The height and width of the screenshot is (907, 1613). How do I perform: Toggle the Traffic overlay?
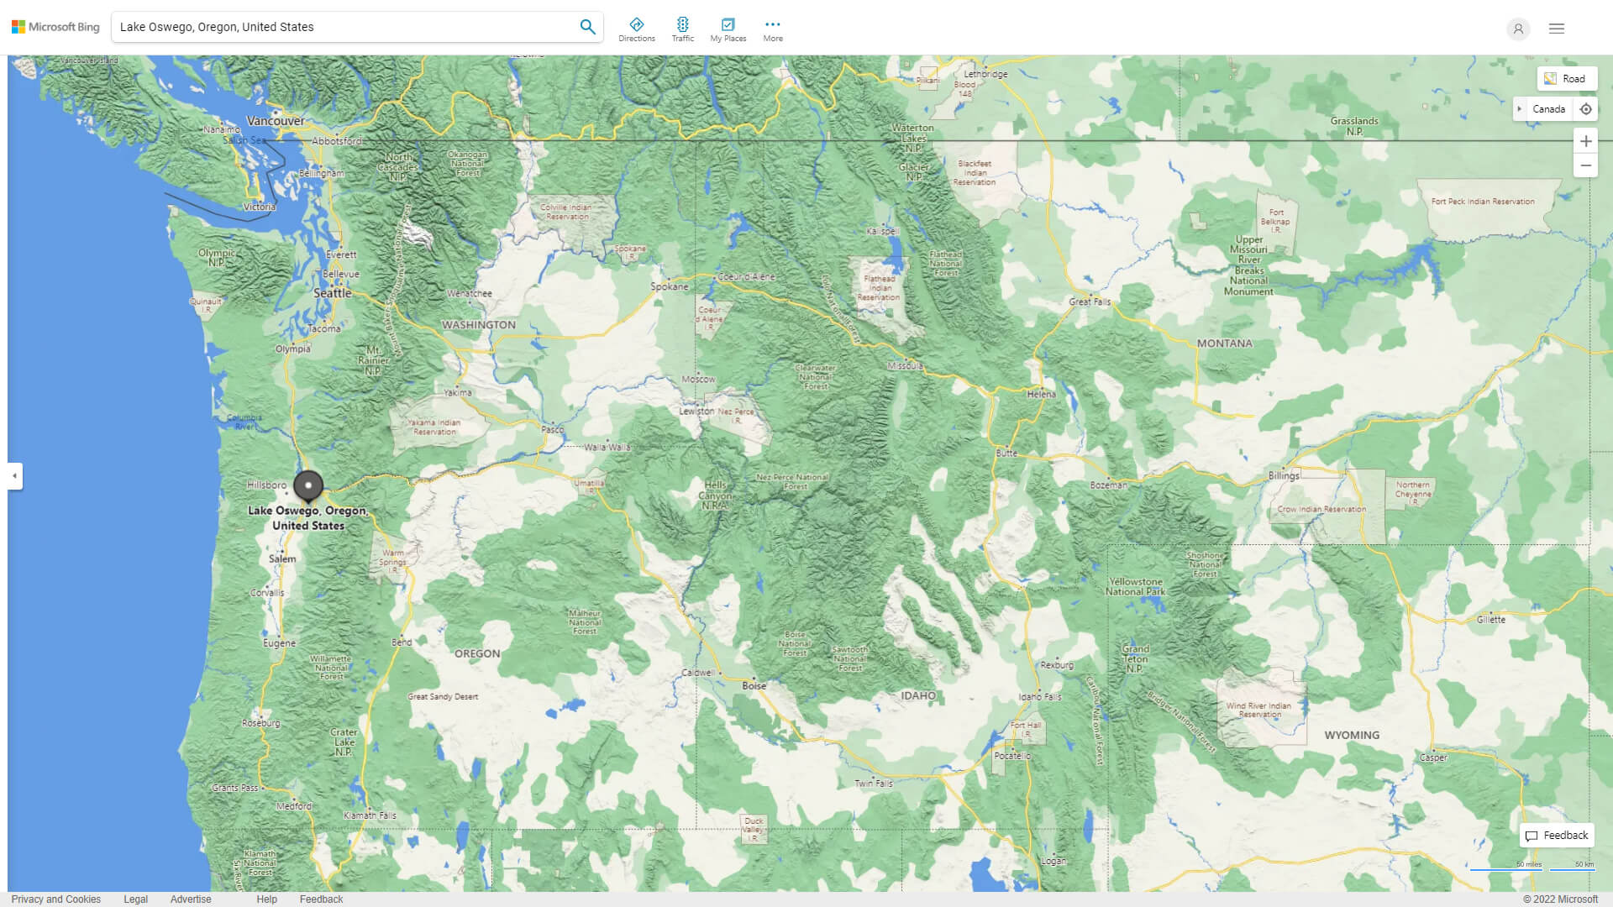(x=683, y=27)
